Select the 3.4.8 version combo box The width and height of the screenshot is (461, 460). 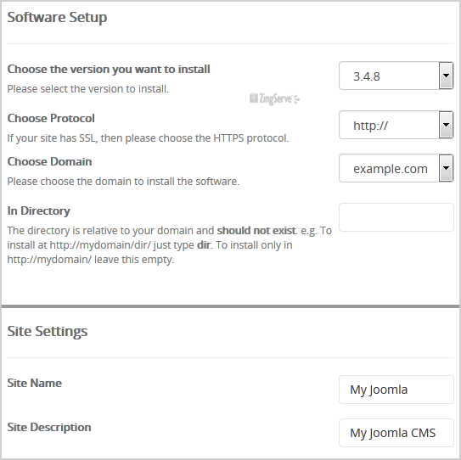396,76
